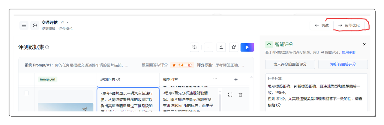
Task: Expand the V1 version dropdown
Action: click(x=65, y=22)
